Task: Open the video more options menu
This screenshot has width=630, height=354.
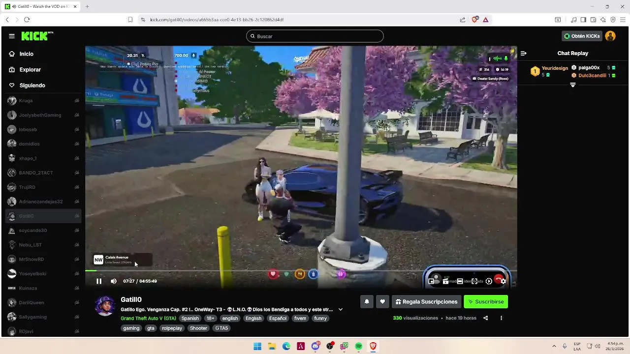Action: click(502, 318)
